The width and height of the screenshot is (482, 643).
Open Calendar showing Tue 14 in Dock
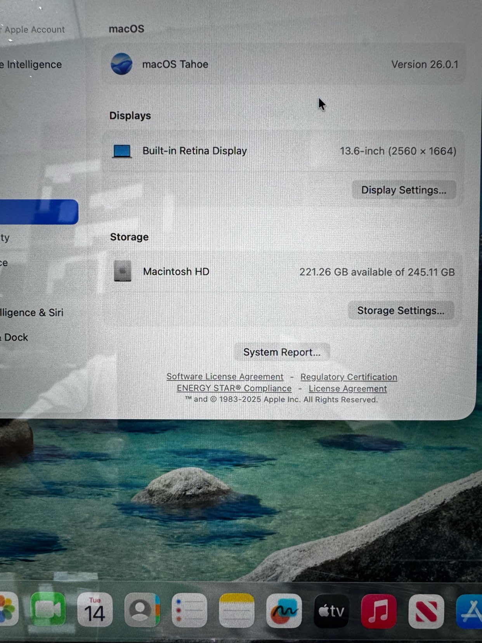click(x=95, y=610)
